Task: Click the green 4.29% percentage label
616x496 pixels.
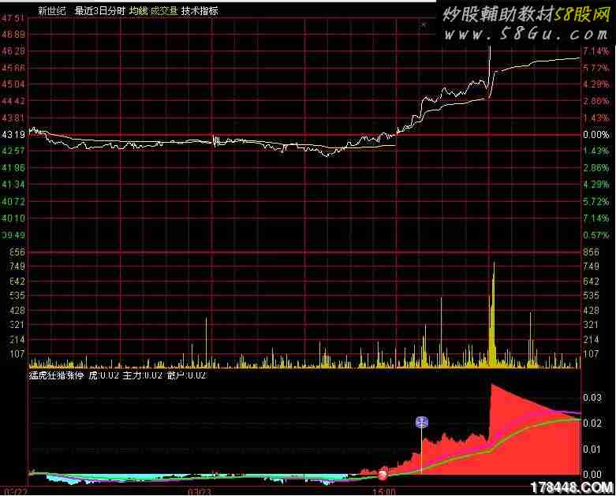Action: click(x=596, y=185)
